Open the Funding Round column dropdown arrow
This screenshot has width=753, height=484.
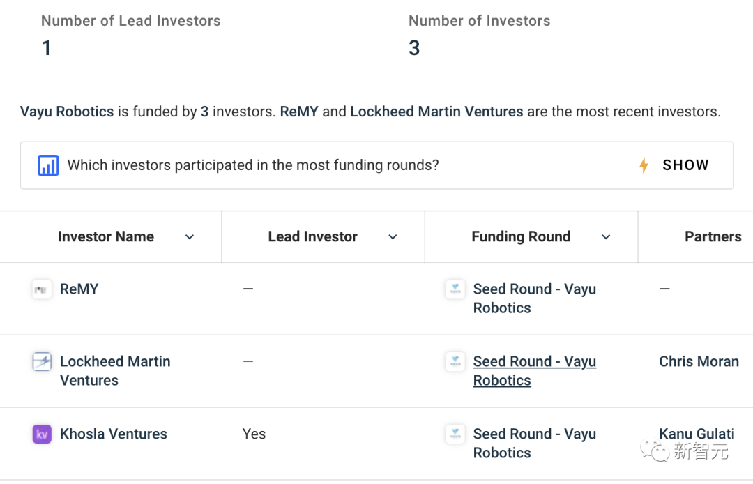[x=606, y=237]
